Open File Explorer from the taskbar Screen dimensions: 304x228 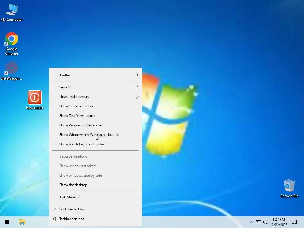click(x=22, y=222)
